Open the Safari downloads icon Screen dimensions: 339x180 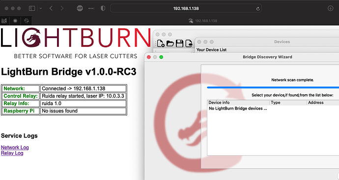click(x=330, y=8)
